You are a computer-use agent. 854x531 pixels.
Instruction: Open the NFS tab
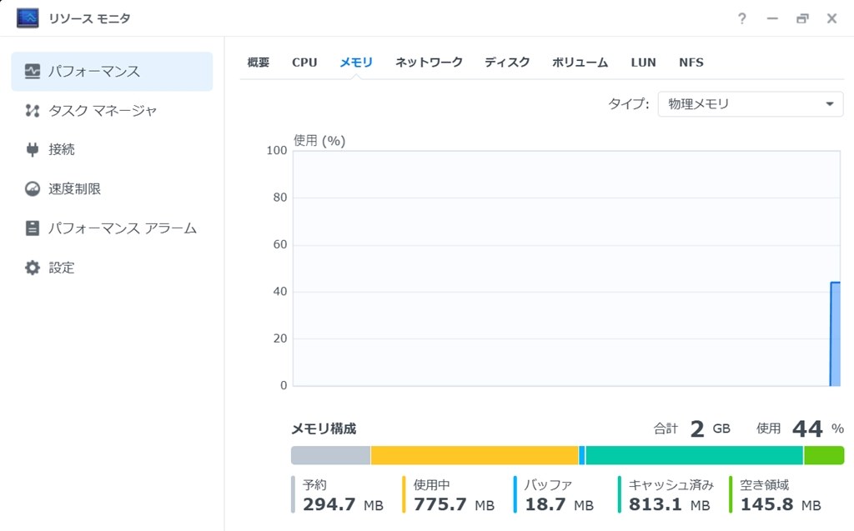click(x=691, y=62)
